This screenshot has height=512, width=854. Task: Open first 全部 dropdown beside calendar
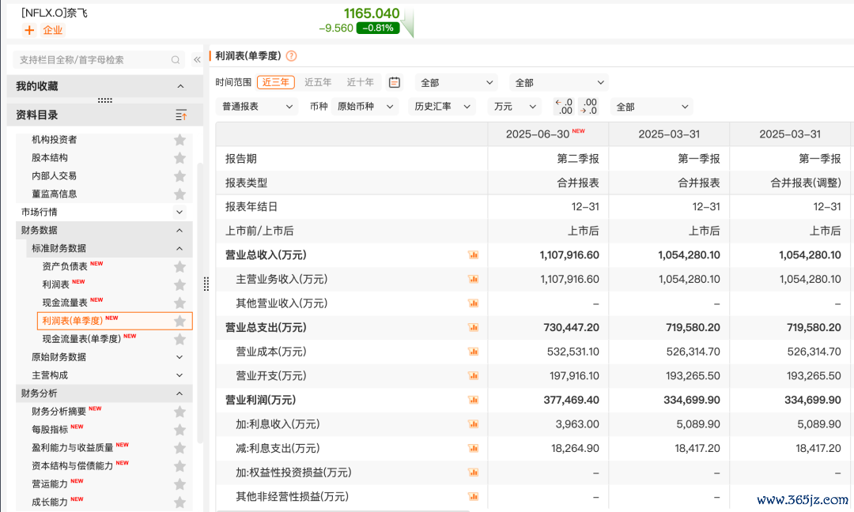click(456, 83)
